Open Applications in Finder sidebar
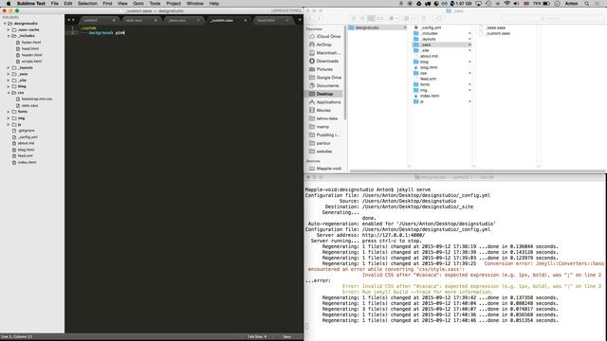Screen dimensions: 607x341 [324, 102]
